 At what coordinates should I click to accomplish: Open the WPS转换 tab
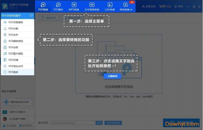point(74,6)
